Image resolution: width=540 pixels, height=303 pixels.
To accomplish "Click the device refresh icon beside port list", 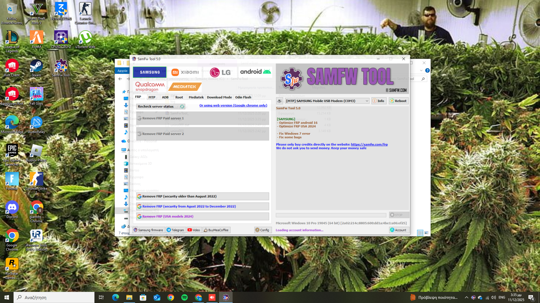I will point(280,101).
